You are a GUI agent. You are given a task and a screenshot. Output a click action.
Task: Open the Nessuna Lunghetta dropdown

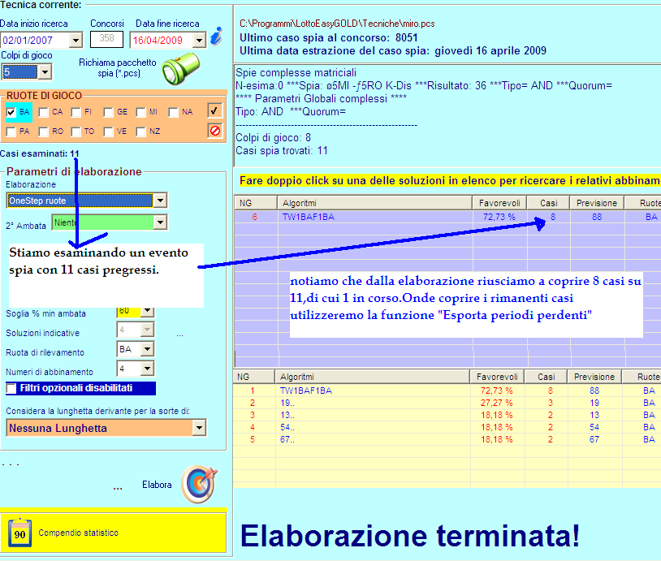(x=199, y=428)
